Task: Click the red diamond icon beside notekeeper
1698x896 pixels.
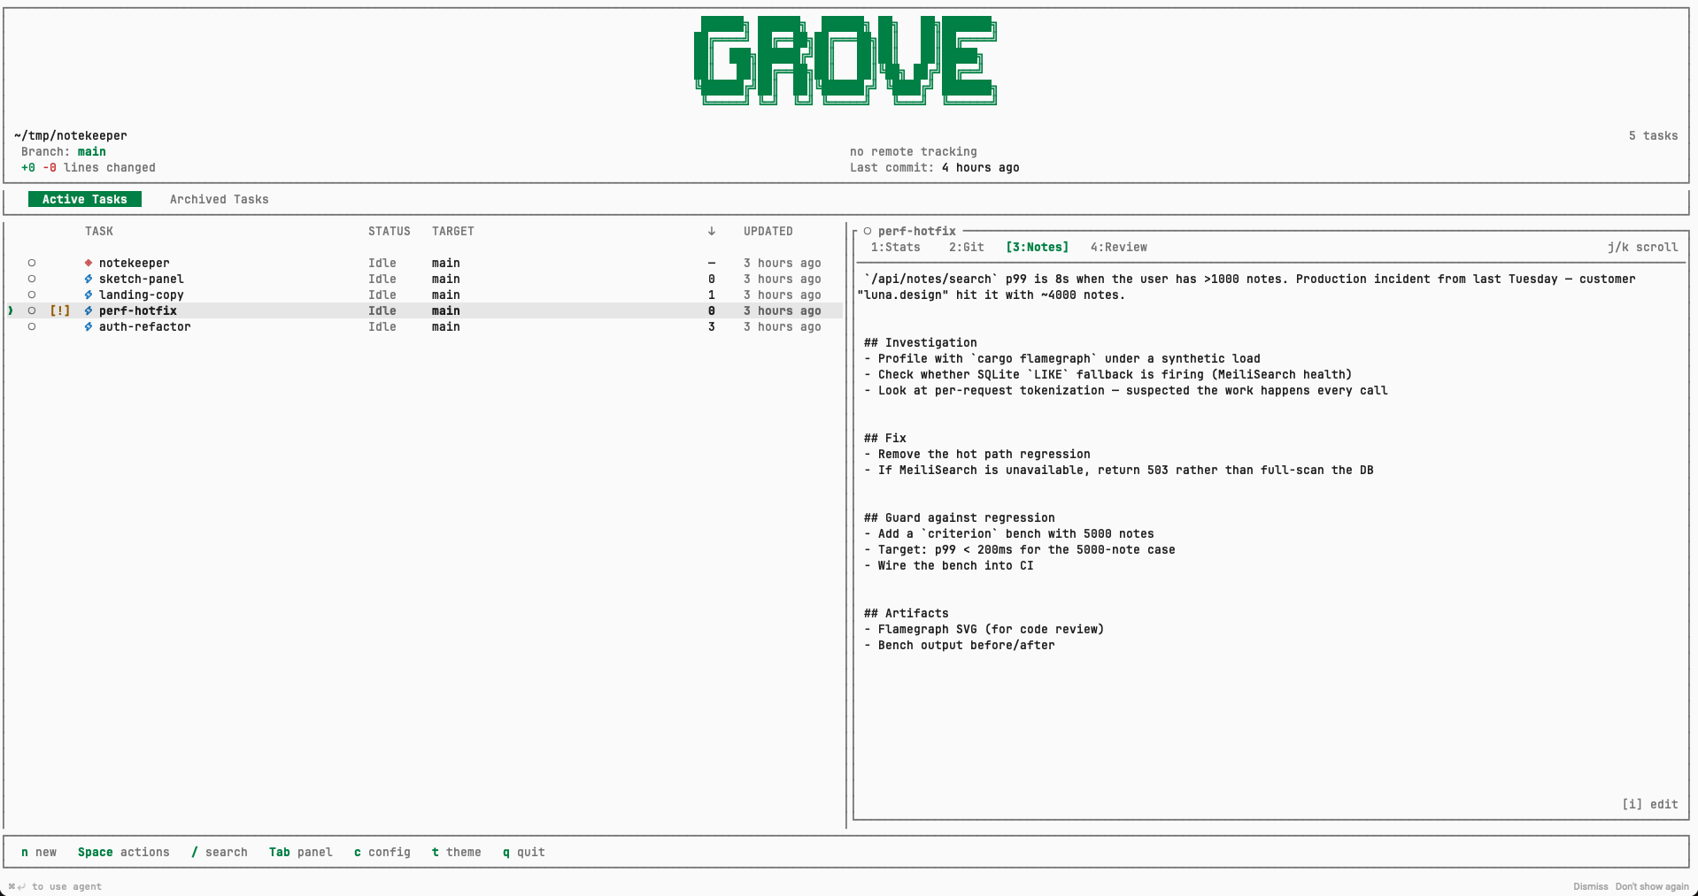Action: [89, 263]
